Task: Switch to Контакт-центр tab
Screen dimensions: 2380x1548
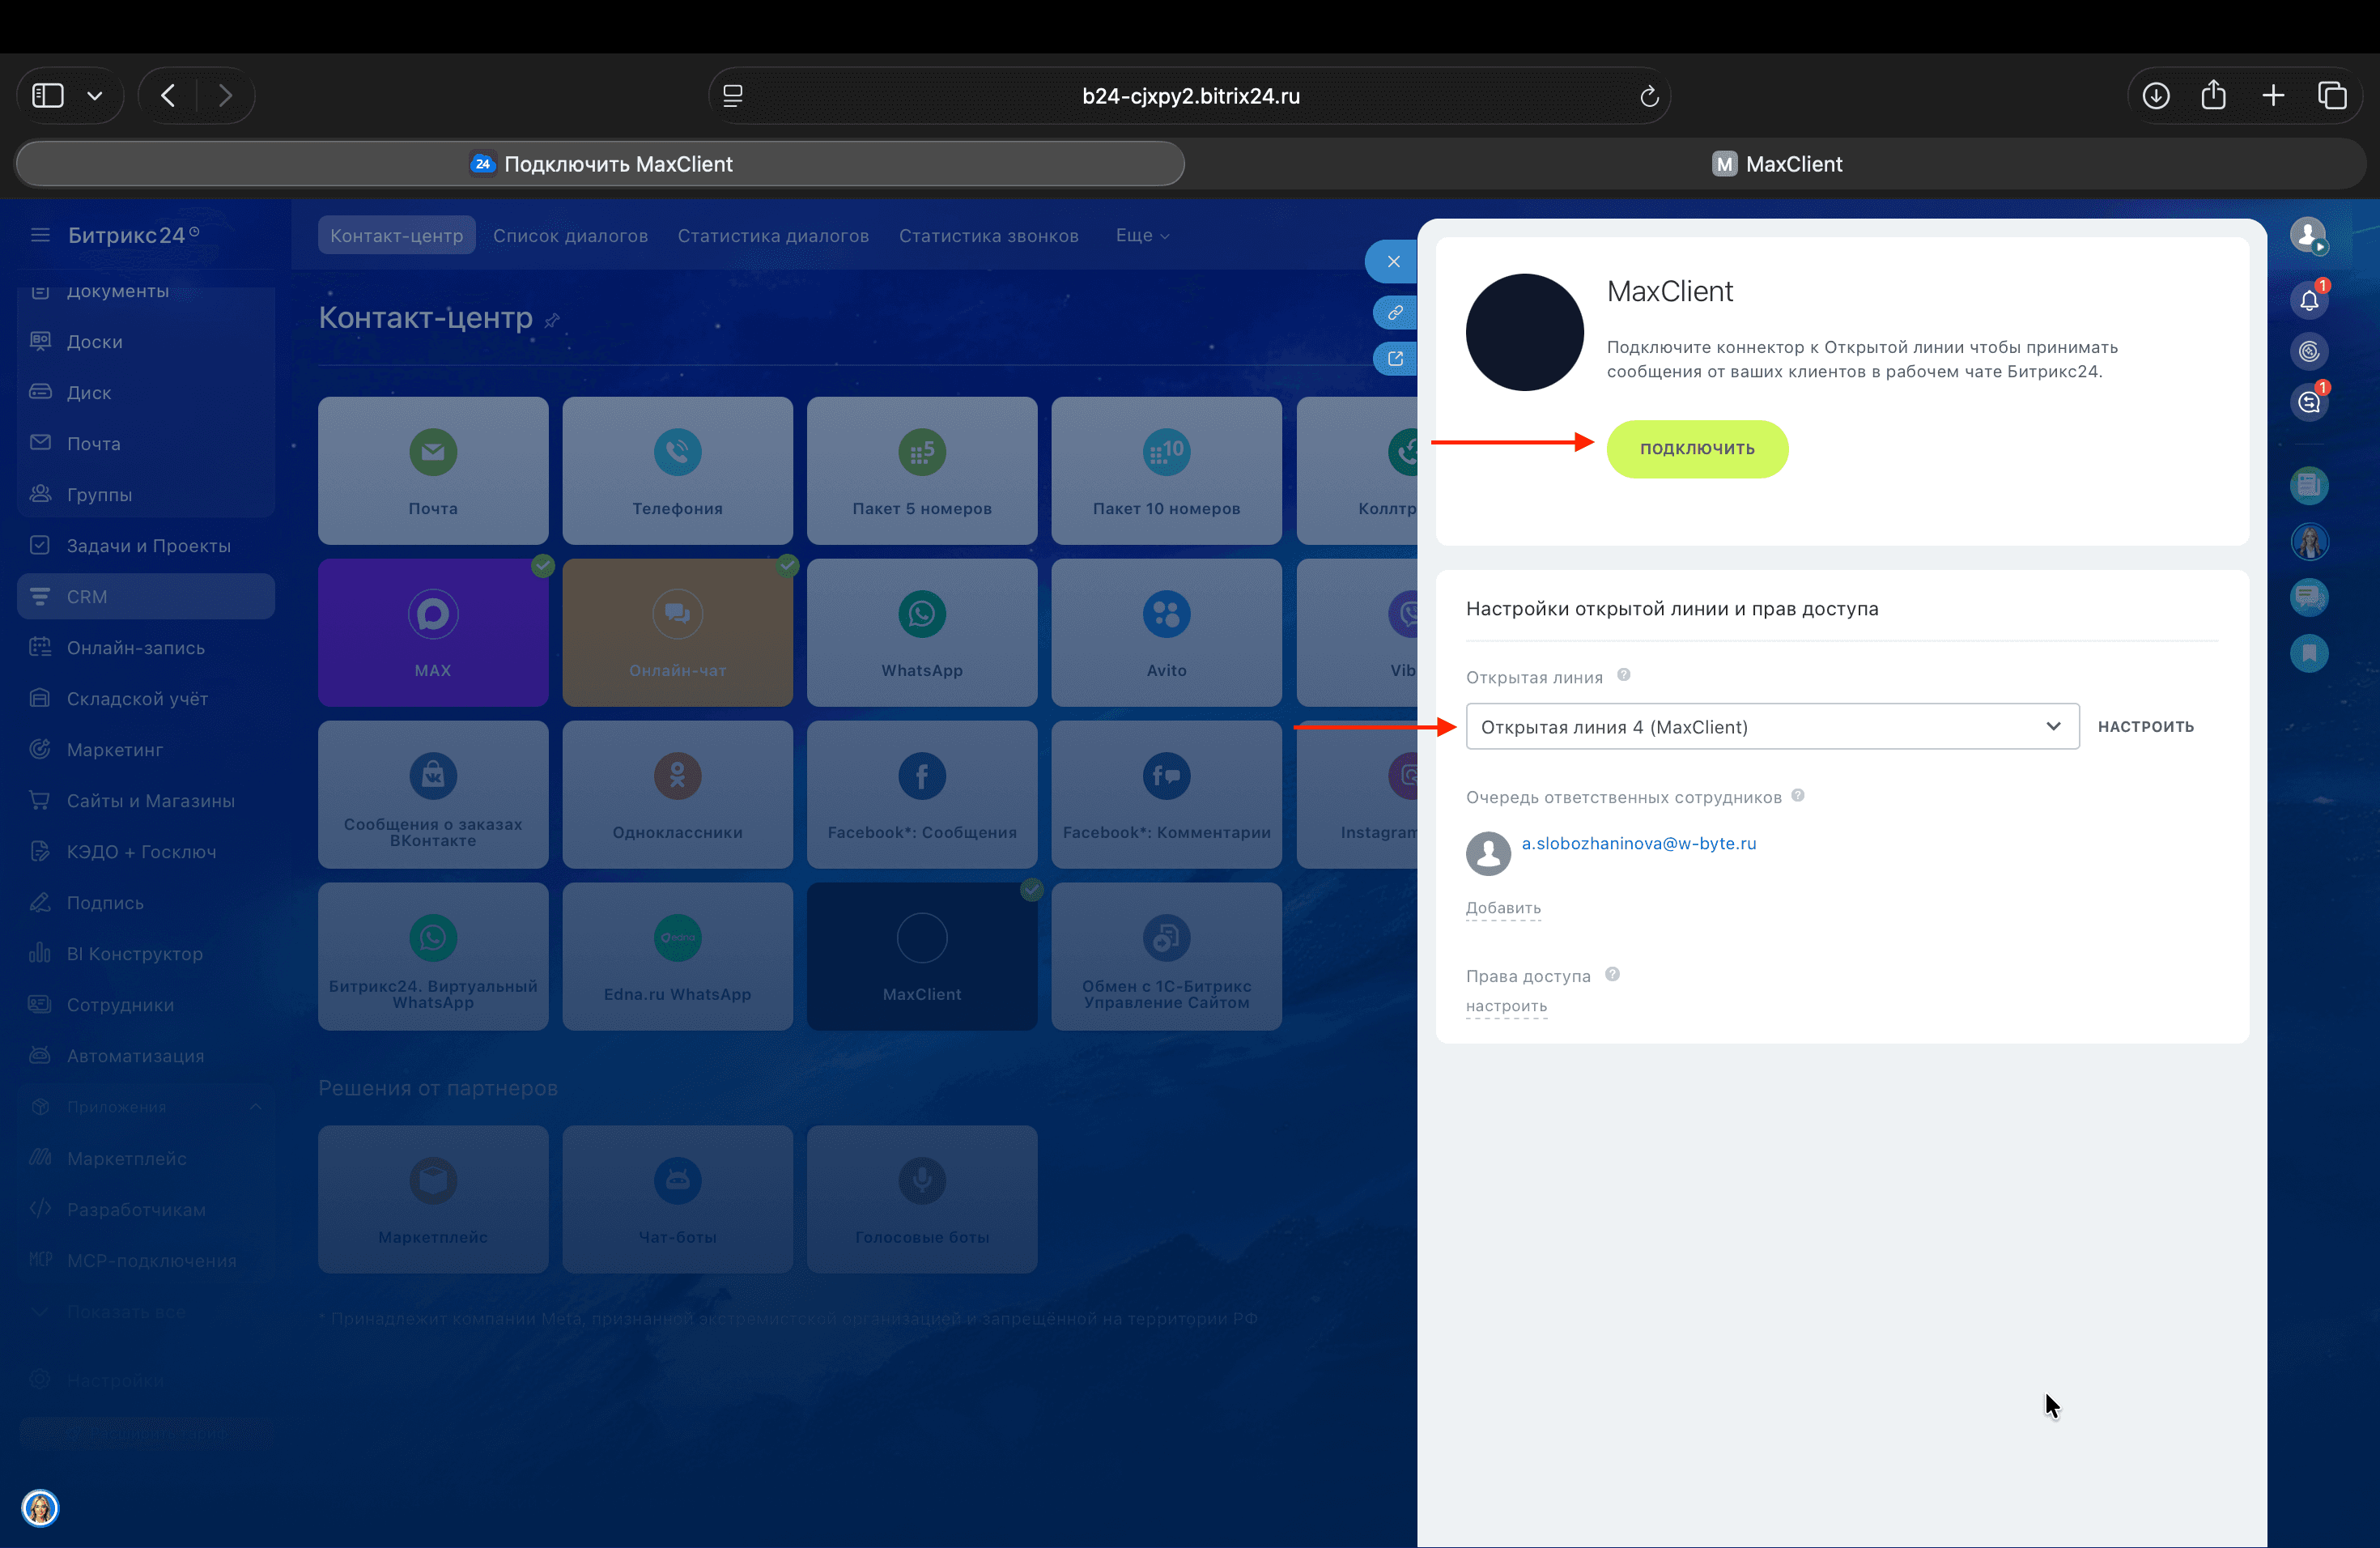Action: 397,236
